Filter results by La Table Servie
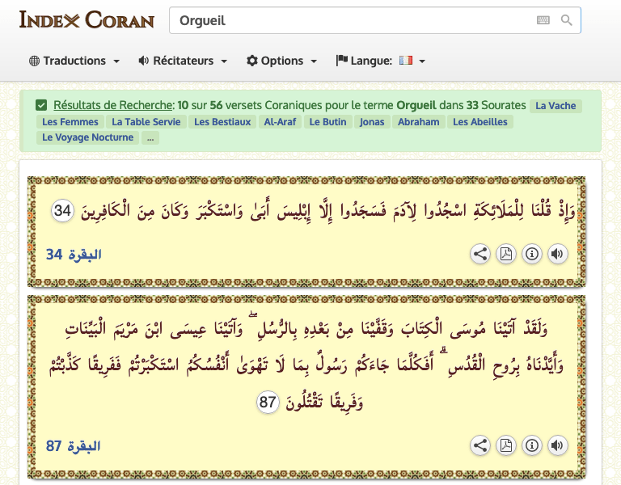621x485 pixels. (x=146, y=121)
